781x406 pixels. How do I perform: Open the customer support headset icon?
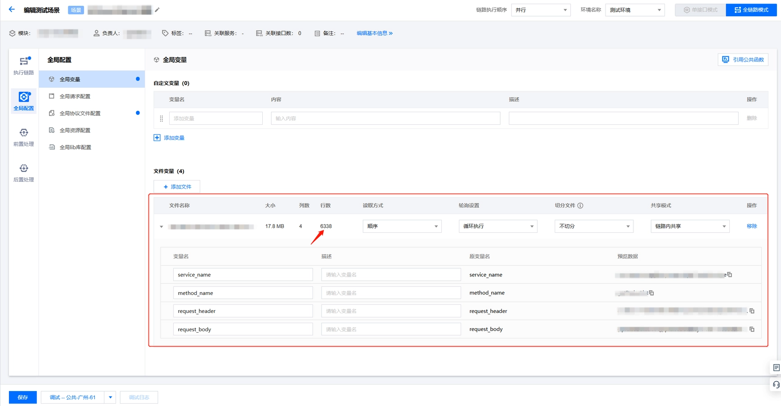[x=776, y=385]
